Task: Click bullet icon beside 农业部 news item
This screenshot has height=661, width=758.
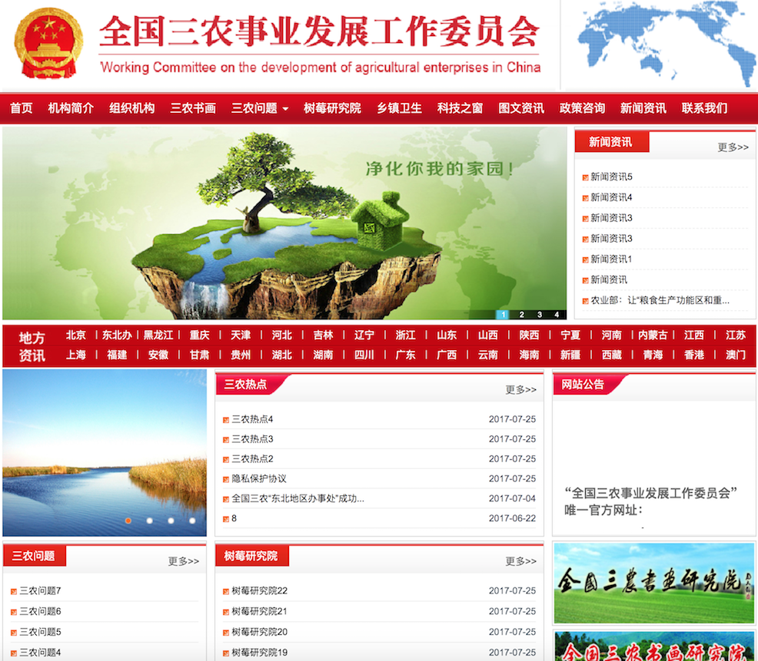Action: click(585, 301)
